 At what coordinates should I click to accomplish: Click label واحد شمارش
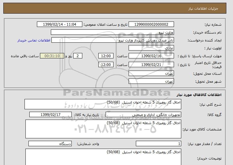(x=88, y=144)
